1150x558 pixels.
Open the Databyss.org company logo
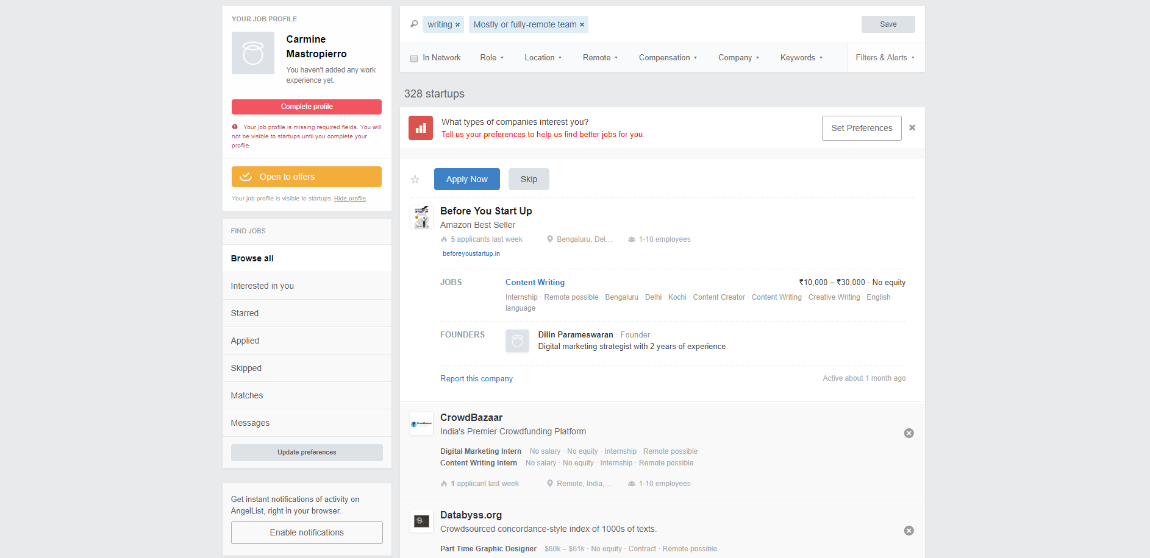[421, 521]
